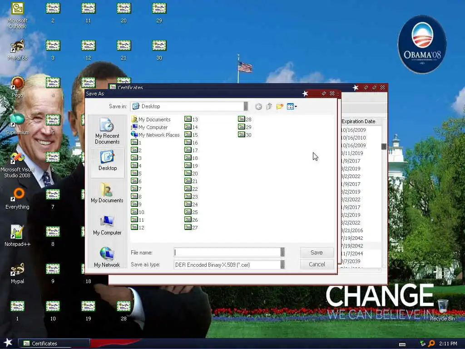Select My Documents in file list

tap(151, 120)
